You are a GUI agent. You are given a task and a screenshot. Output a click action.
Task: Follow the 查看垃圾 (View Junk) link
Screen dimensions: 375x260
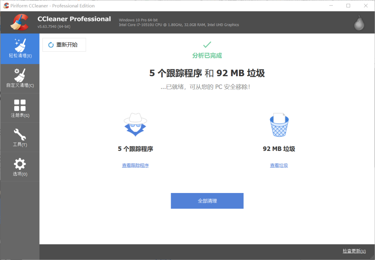279,166
